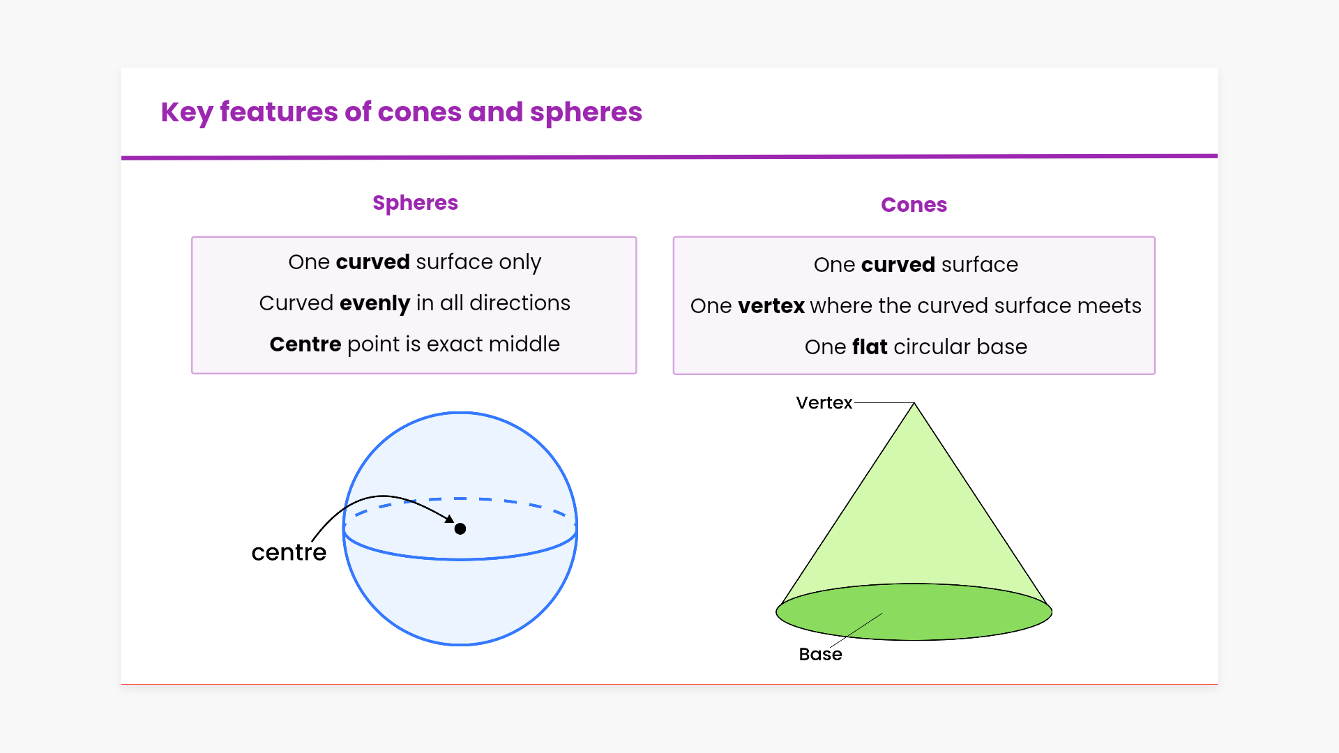
Task: Click the black centre dot in the sphere
Action: tap(460, 529)
